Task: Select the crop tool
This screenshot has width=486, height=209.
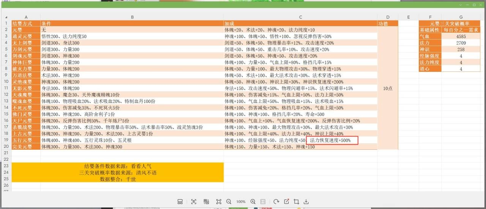Action: pyautogui.click(x=296, y=202)
